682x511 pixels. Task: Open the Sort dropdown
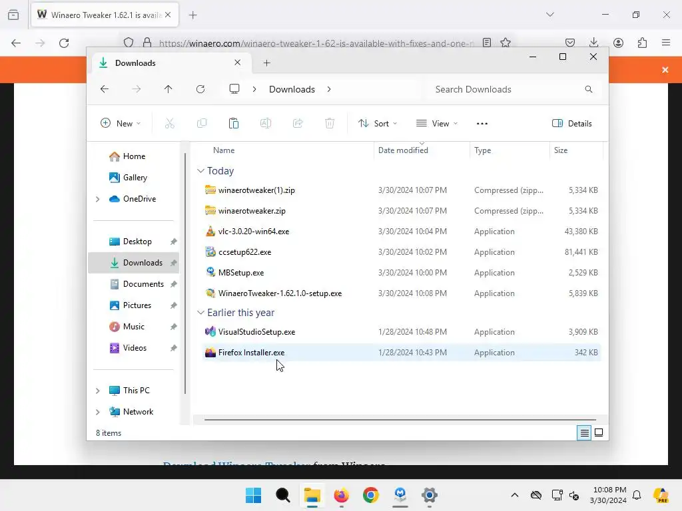point(378,123)
